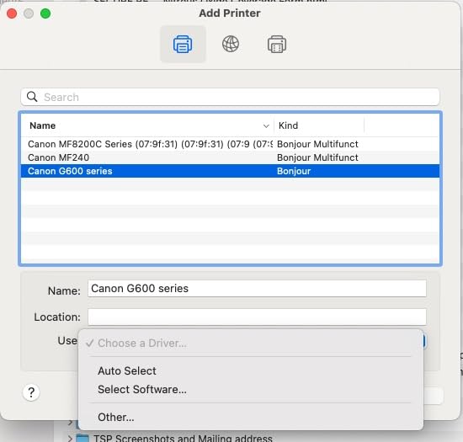Viewport: 463px width, 442px height.
Task: Click the magnifying glass search icon
Action: (x=32, y=97)
